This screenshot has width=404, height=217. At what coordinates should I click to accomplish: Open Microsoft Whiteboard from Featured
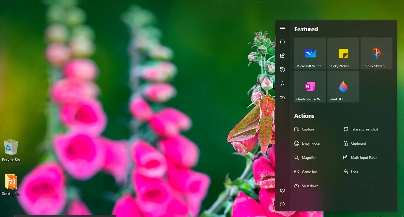coord(310,53)
